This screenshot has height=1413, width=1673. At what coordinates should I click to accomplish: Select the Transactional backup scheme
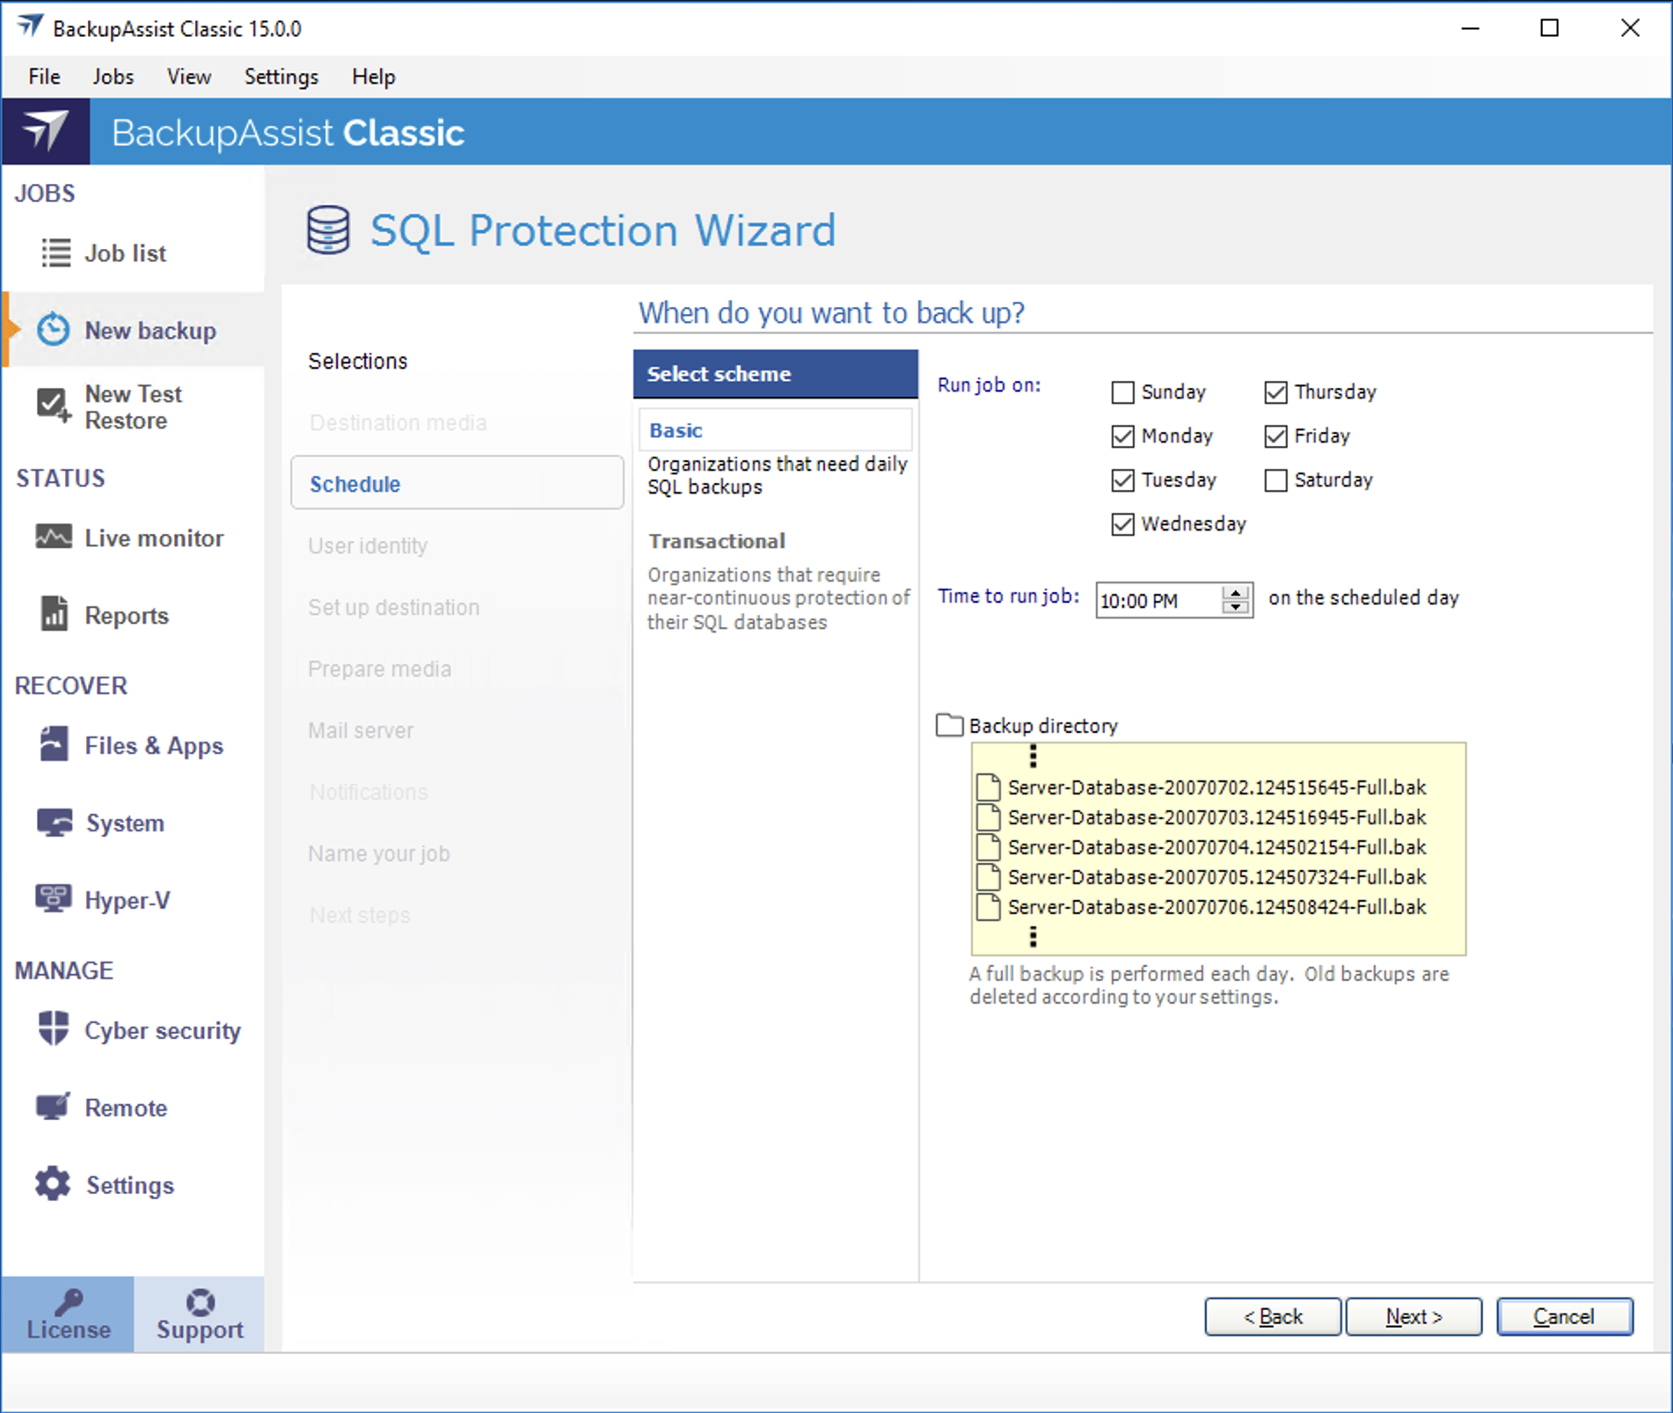(x=716, y=541)
